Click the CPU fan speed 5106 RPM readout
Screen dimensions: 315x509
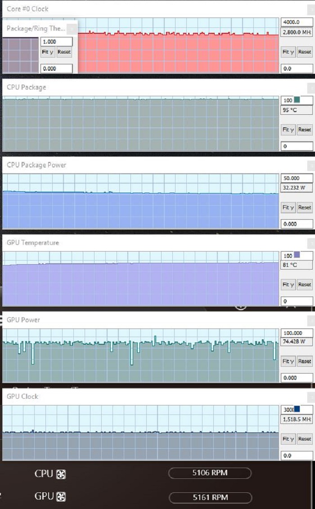(210, 473)
